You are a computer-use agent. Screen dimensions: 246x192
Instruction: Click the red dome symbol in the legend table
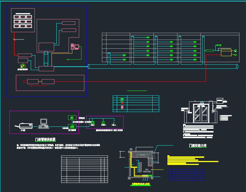click(122, 103)
